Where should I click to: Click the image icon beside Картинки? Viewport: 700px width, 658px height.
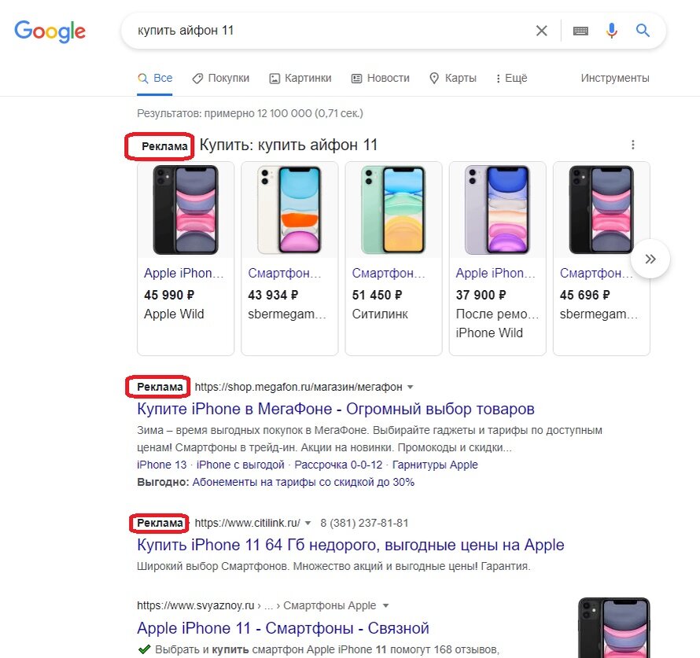274,78
